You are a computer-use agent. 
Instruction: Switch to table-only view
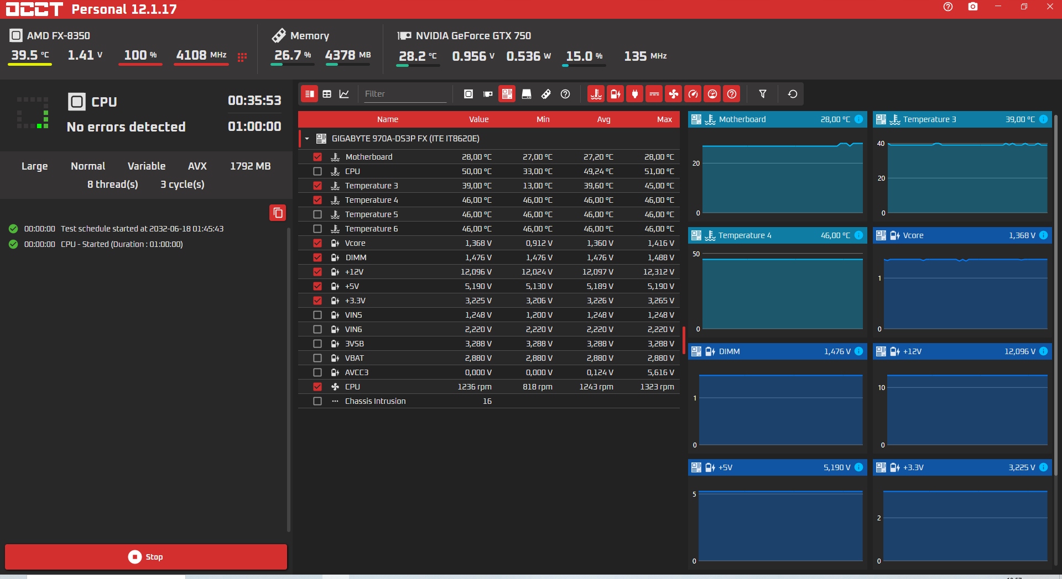327,94
